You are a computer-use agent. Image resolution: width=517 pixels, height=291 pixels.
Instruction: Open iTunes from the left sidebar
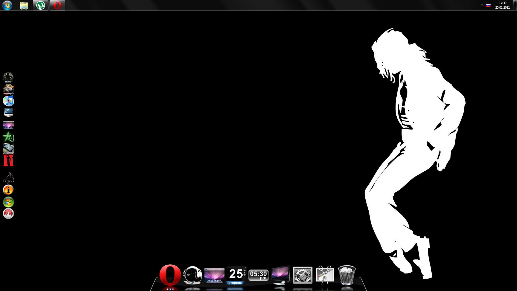pyautogui.click(x=8, y=101)
